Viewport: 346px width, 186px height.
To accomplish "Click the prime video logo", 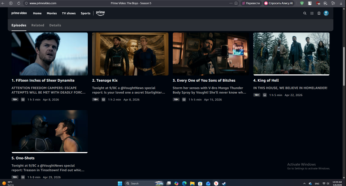I will pyautogui.click(x=19, y=13).
